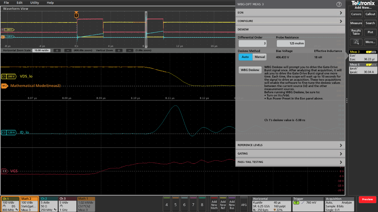Switch deskew method to Manual

point(260,57)
